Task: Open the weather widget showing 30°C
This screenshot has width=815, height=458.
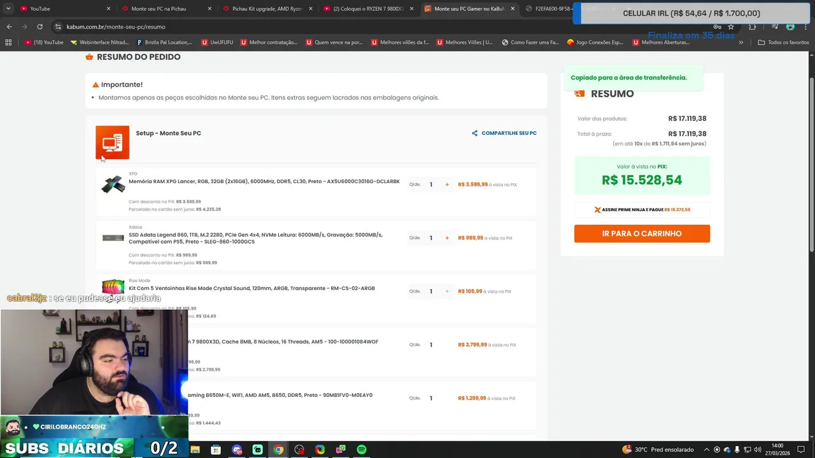Action: click(658, 450)
